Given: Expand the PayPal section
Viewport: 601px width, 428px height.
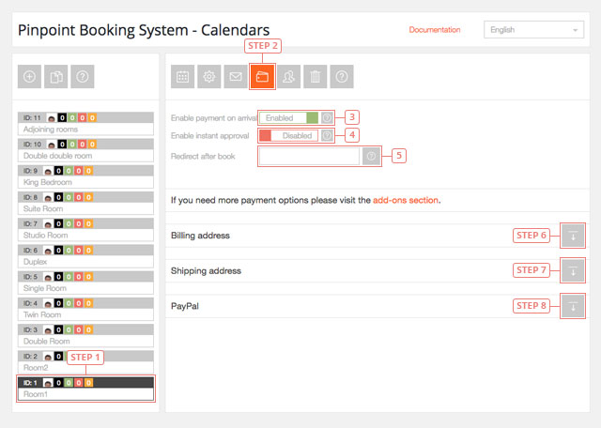Looking at the screenshot, I should [x=572, y=306].
